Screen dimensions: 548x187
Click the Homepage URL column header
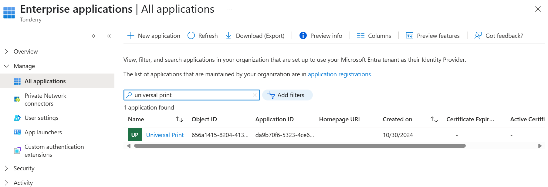[340, 119]
